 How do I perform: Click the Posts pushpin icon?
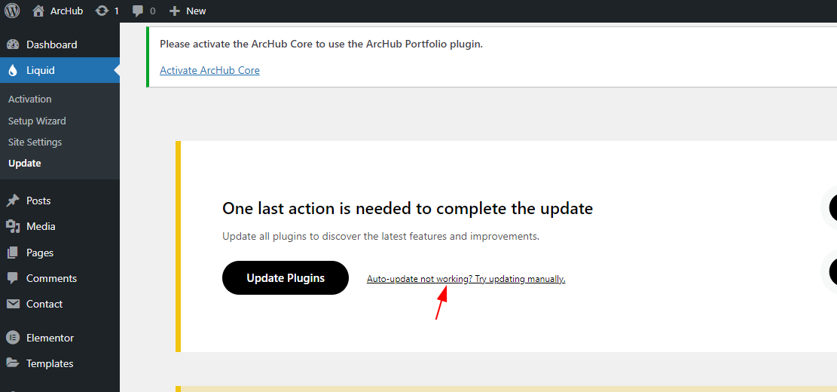coord(13,201)
